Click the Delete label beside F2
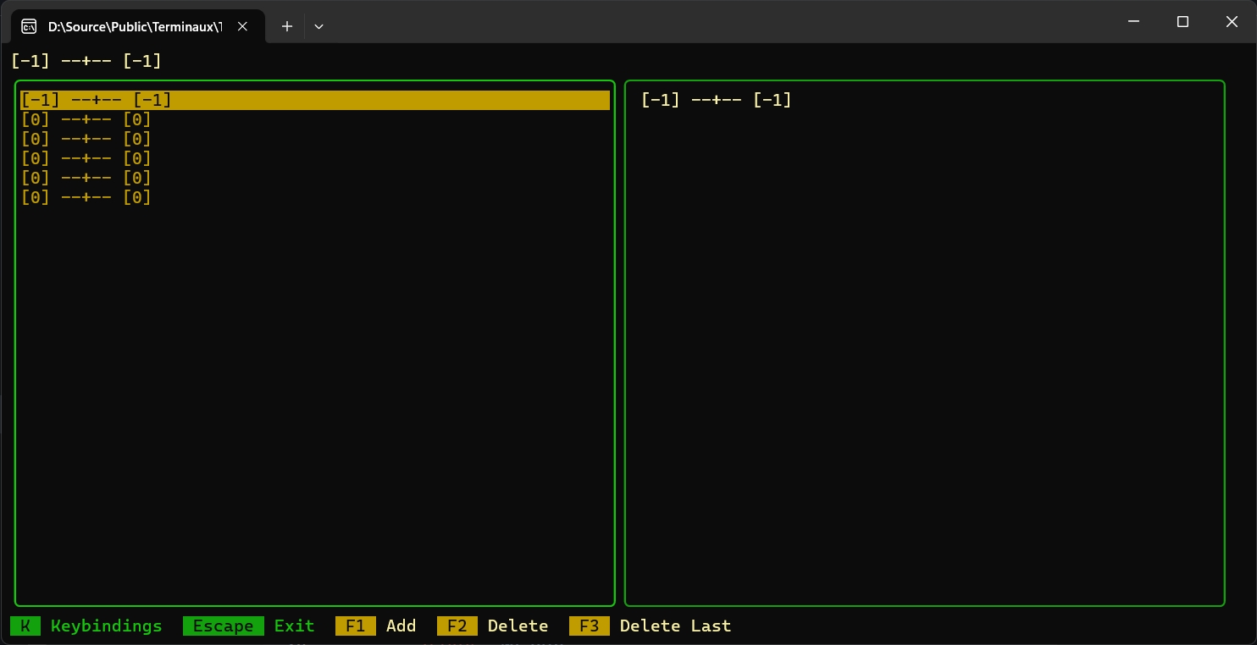Screen dimensions: 1257x645 point(518,626)
